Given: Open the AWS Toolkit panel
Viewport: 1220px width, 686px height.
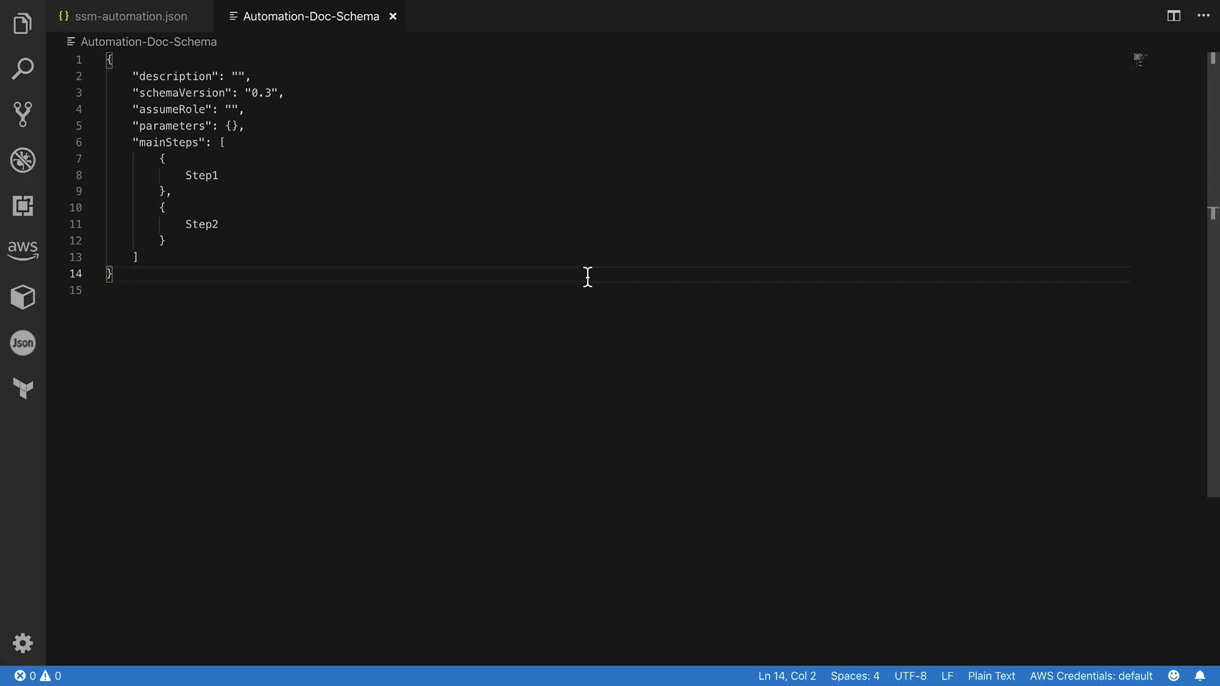Looking at the screenshot, I should pyautogui.click(x=23, y=250).
